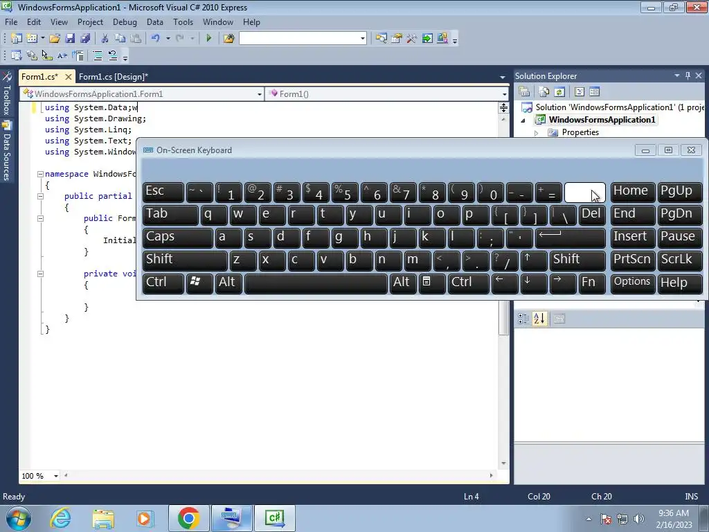Screen dimensions: 709x532
Task: Click View Code icon in Solution Explorer
Action: click(580, 92)
